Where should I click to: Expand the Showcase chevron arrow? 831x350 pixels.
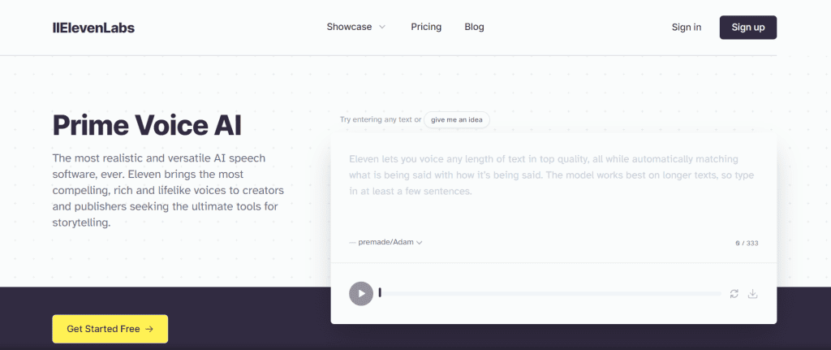point(382,27)
